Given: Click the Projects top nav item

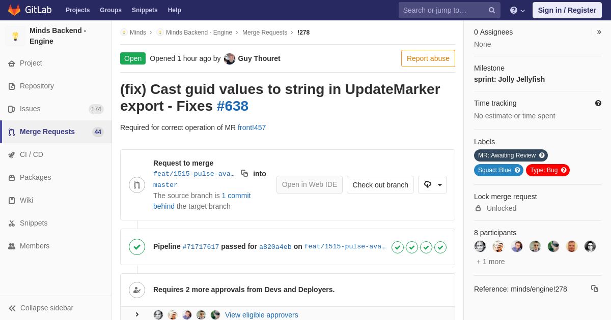Looking at the screenshot, I should (77, 10).
